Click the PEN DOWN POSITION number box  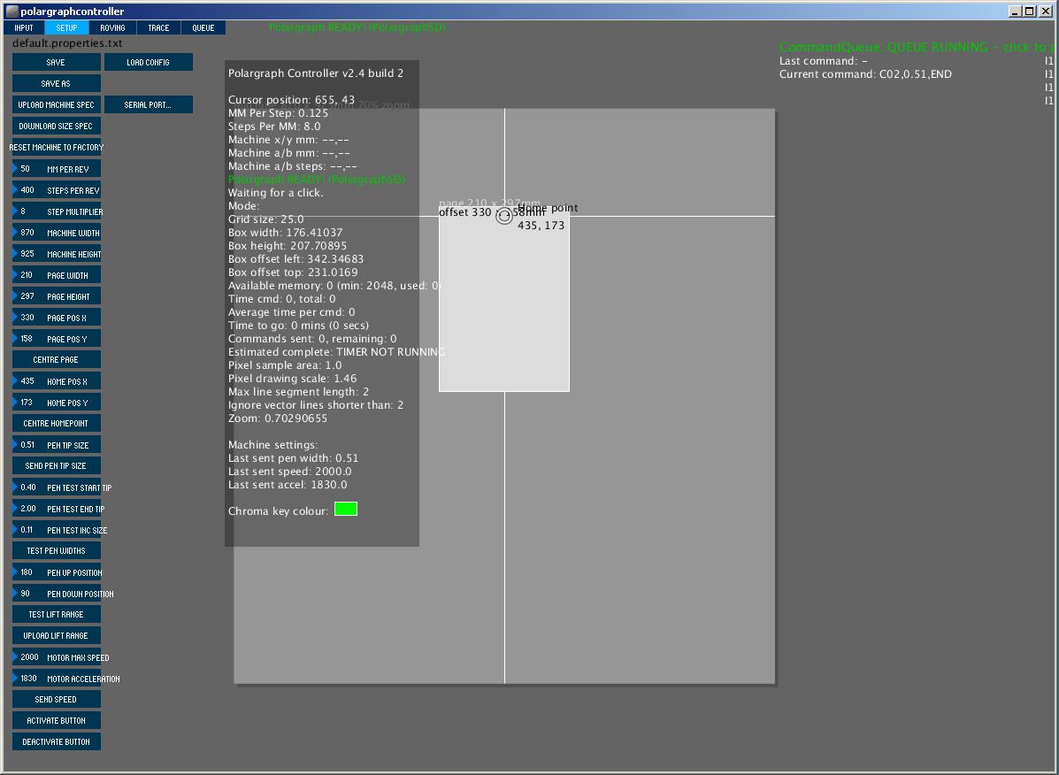(56, 594)
